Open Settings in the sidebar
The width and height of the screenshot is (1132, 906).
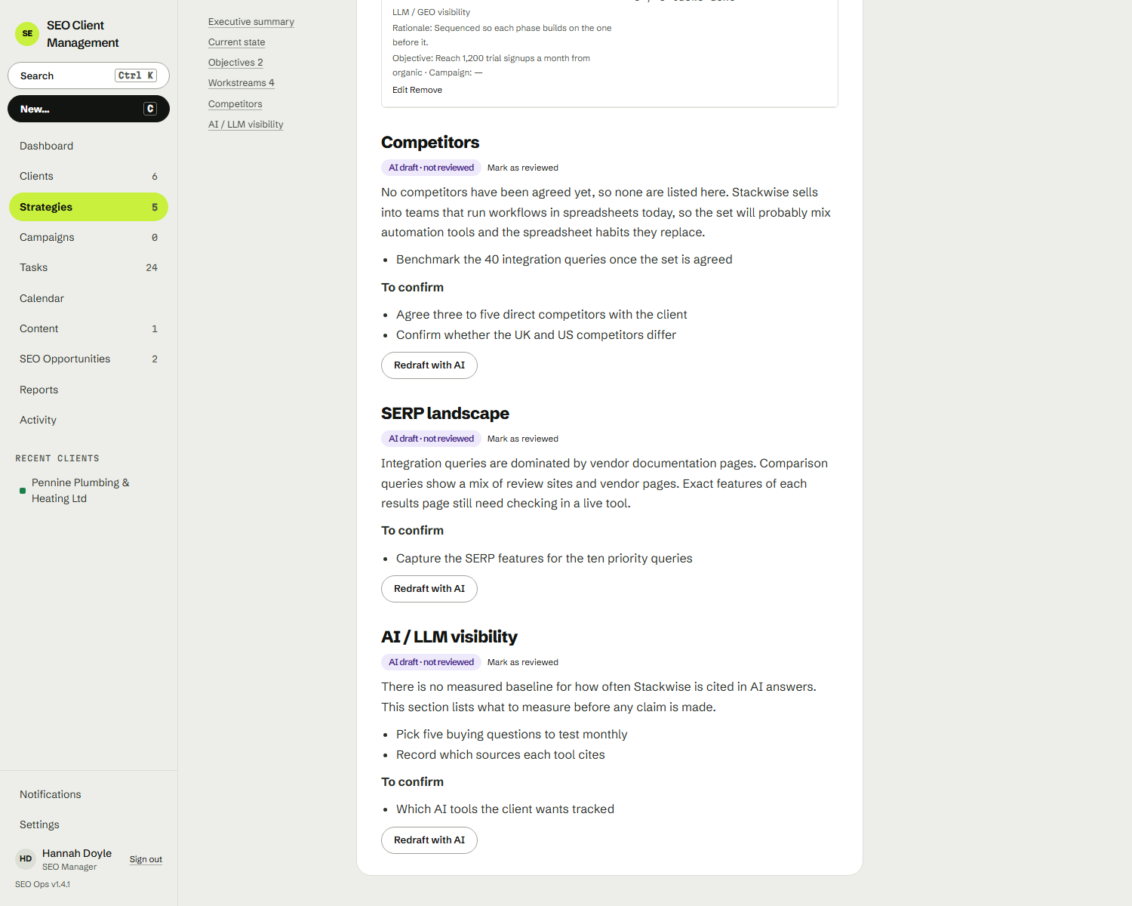tap(88, 824)
